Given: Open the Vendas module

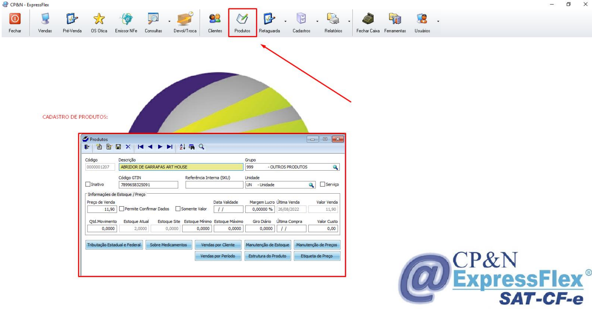Looking at the screenshot, I should (x=45, y=19).
